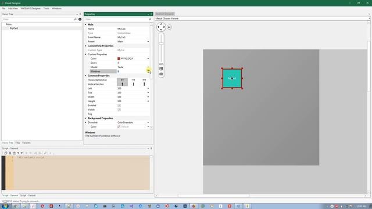Screen dimensions: 372x209
Task: Open the custom Color dropdown arrow
Action: tap(148, 59)
